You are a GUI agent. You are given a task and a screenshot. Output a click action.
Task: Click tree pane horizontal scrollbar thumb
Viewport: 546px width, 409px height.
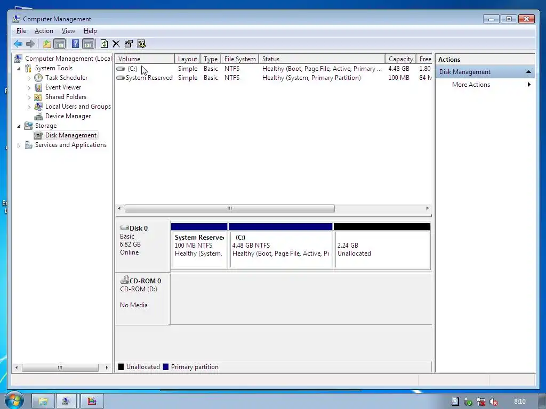tap(60, 367)
